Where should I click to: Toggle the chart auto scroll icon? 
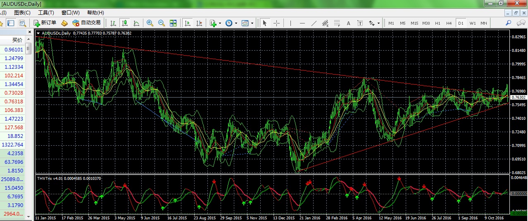point(188,23)
